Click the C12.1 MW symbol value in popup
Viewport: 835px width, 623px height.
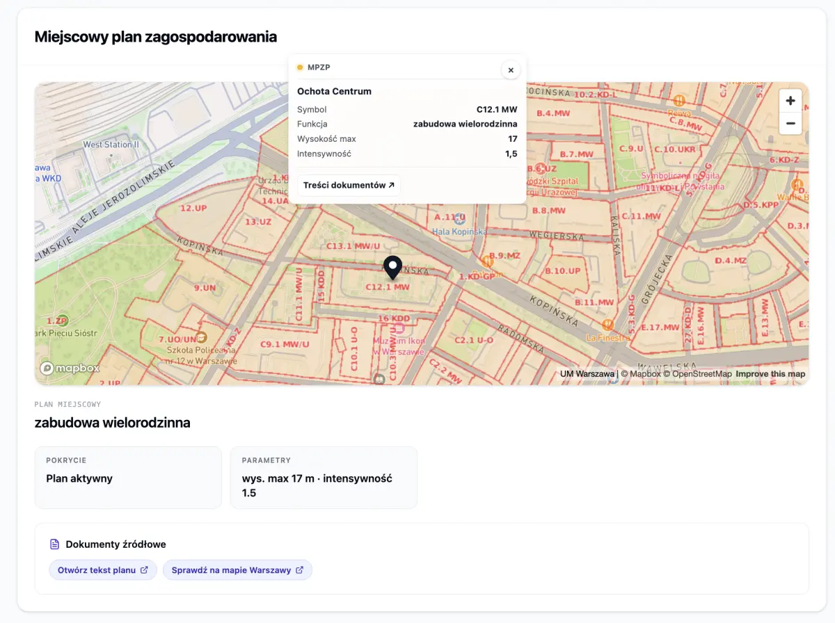pyautogui.click(x=497, y=110)
